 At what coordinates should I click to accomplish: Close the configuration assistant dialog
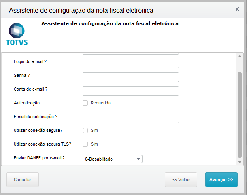tap(237, 9)
